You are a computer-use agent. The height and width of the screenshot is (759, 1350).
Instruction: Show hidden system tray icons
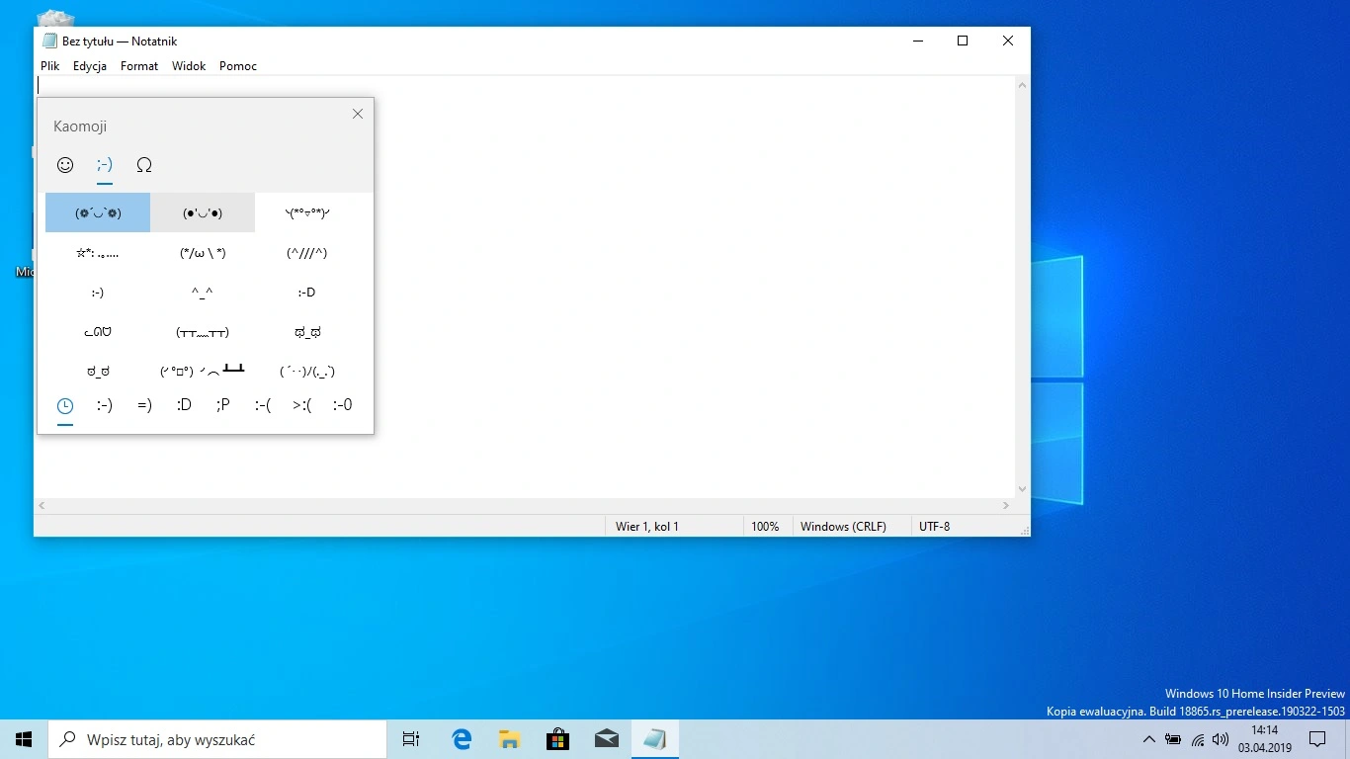point(1148,739)
